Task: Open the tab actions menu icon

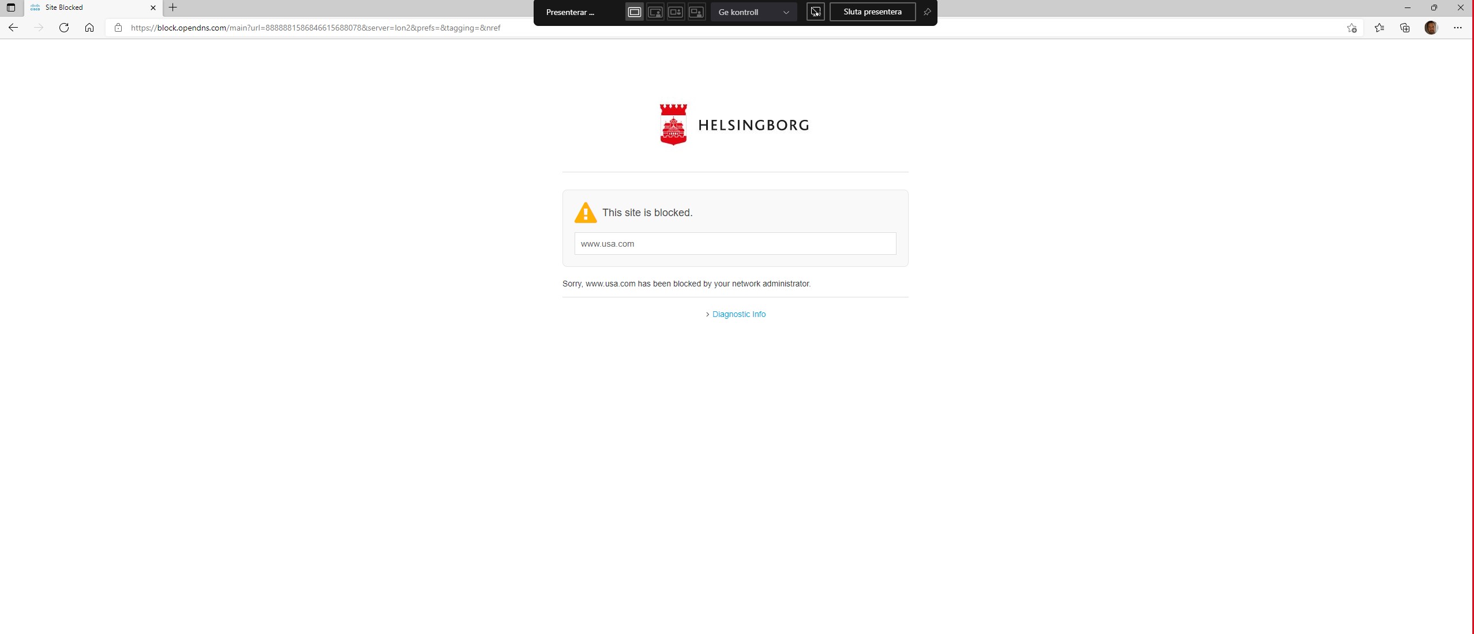Action: pyautogui.click(x=11, y=7)
